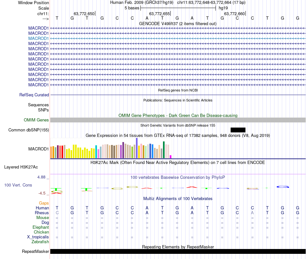306x259 pixels.
Task: Click the black dbSNP variant block
Action: 238,130
